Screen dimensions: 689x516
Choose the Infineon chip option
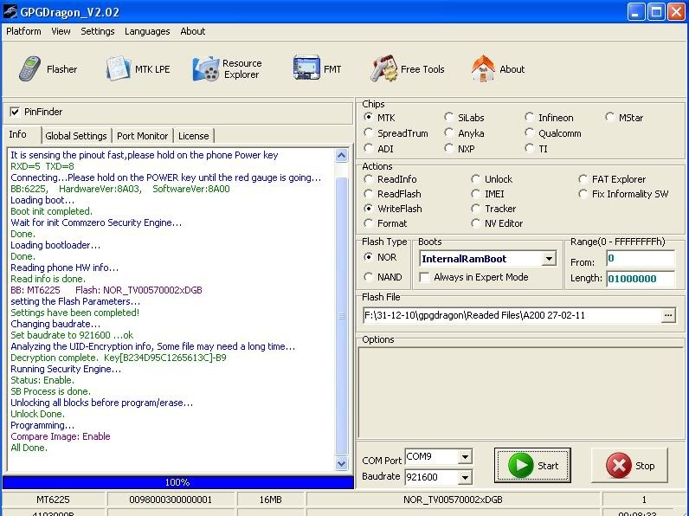529,118
